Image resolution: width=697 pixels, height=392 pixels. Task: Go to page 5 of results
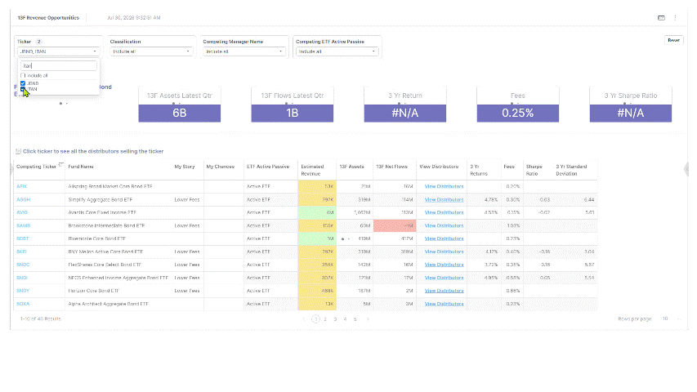[x=355, y=319]
